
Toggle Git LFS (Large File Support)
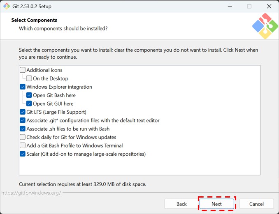click(x=23, y=112)
